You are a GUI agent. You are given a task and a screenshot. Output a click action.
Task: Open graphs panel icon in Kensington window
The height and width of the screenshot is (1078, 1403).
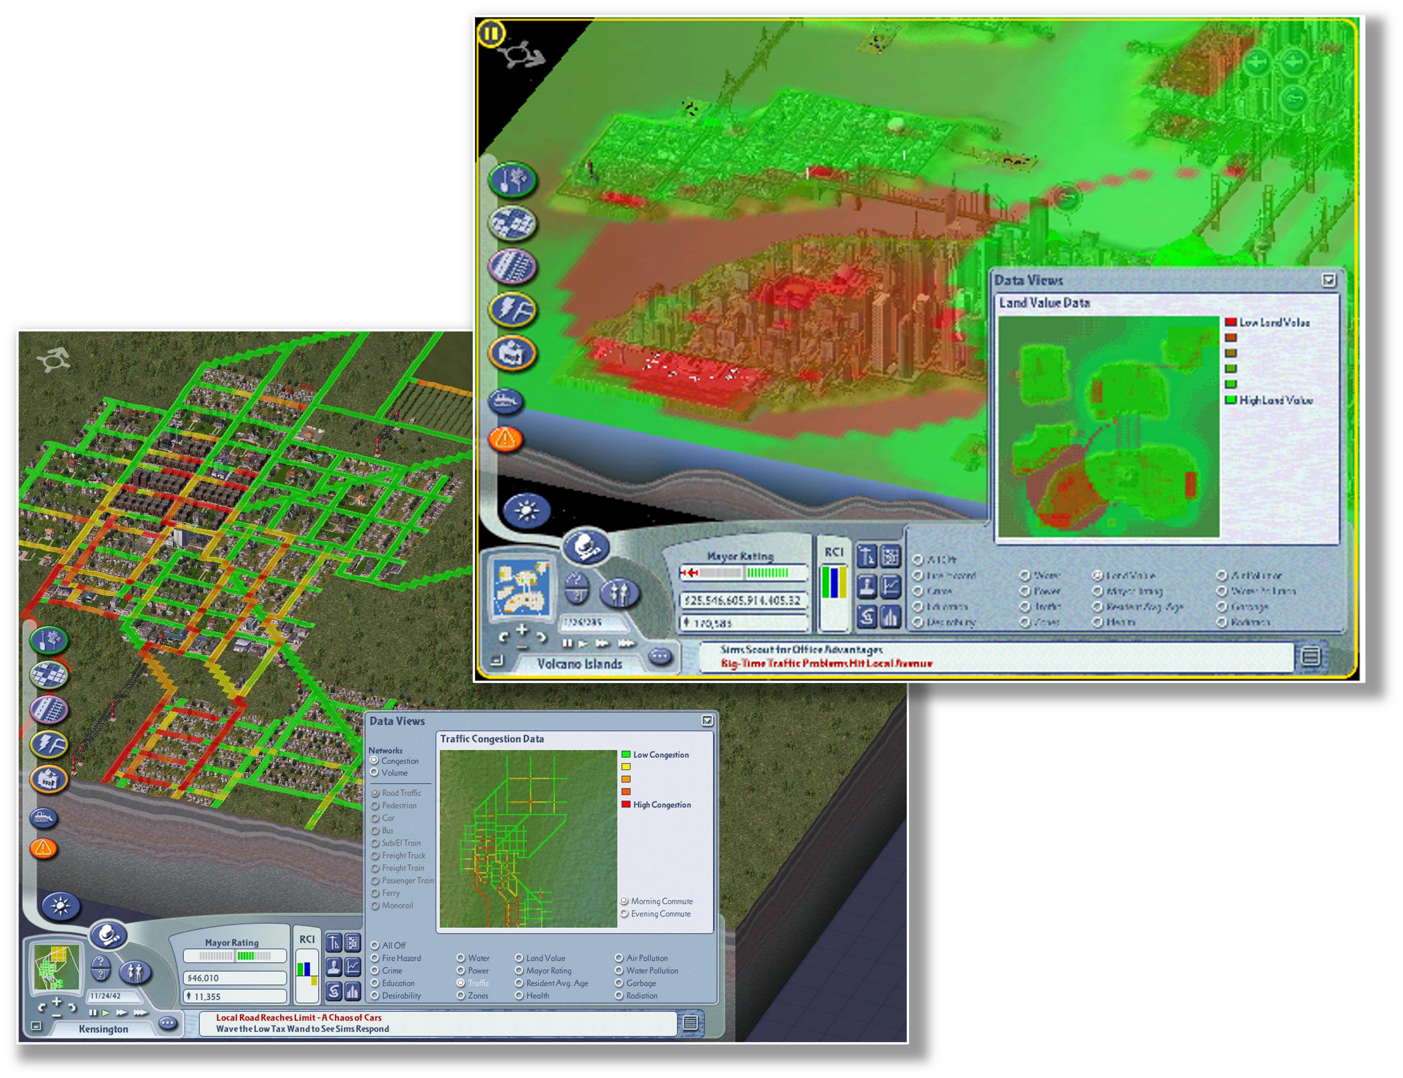353,966
